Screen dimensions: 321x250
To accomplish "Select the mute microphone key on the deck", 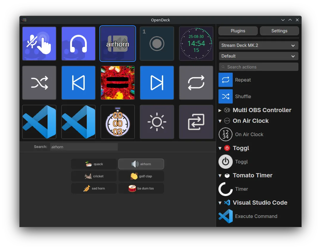I will tap(39, 44).
